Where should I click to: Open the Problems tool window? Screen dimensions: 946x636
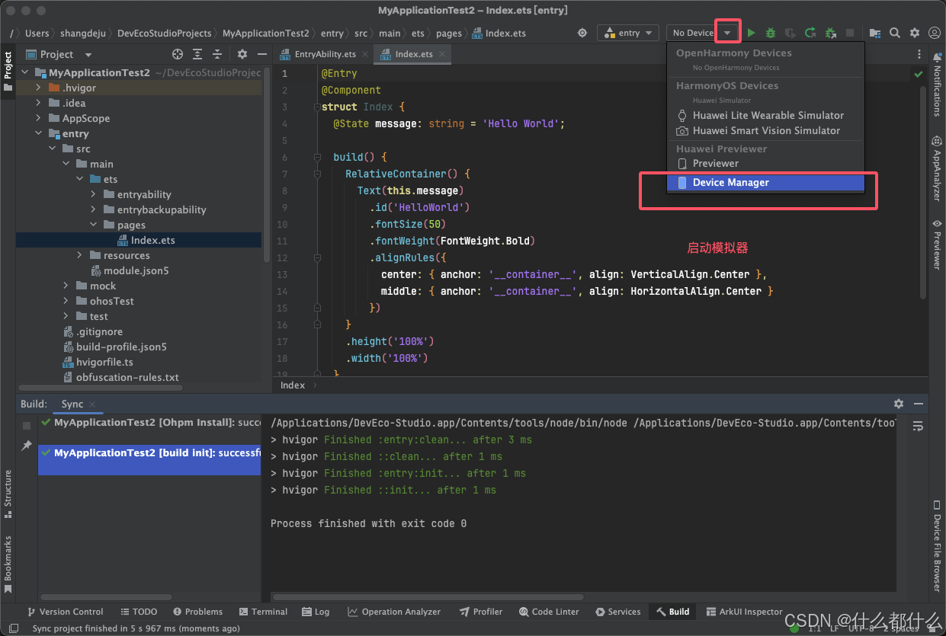(x=197, y=612)
